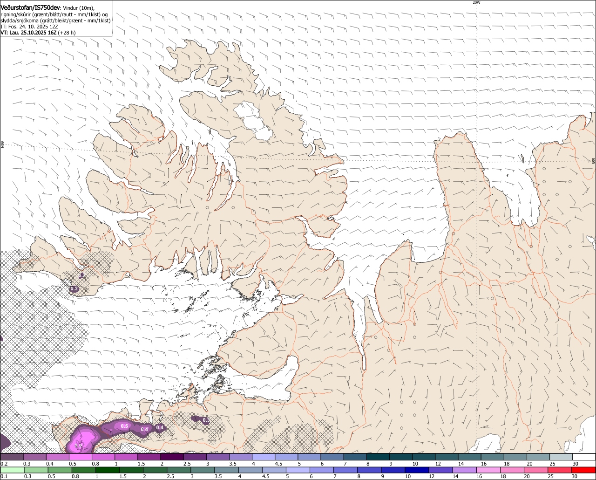Click the 0.5 precipitation contour label on map
The width and height of the screenshot is (596, 480).
click(x=124, y=426)
